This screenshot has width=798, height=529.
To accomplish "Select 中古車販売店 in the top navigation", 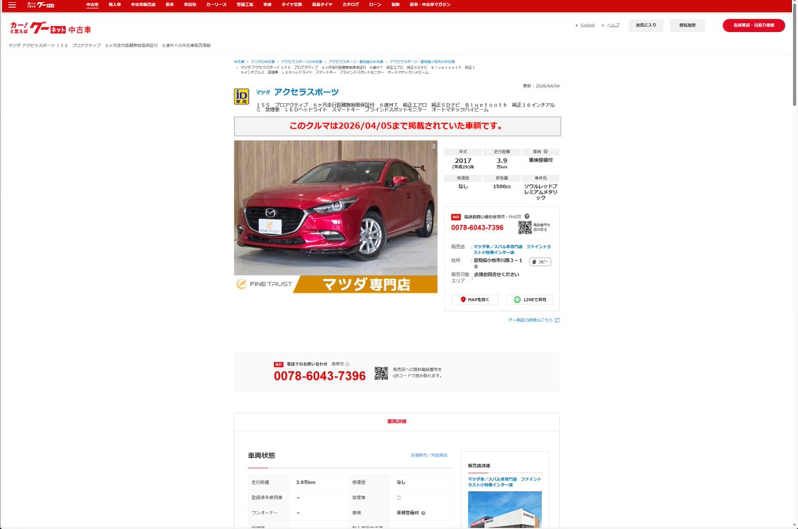I will click(143, 5).
